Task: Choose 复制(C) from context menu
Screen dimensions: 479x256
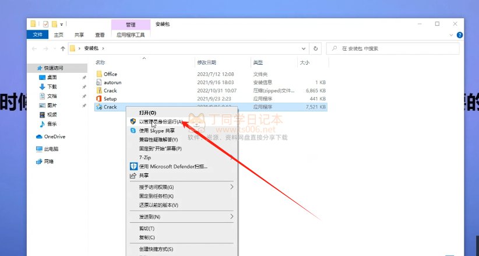Action: (x=182, y=237)
